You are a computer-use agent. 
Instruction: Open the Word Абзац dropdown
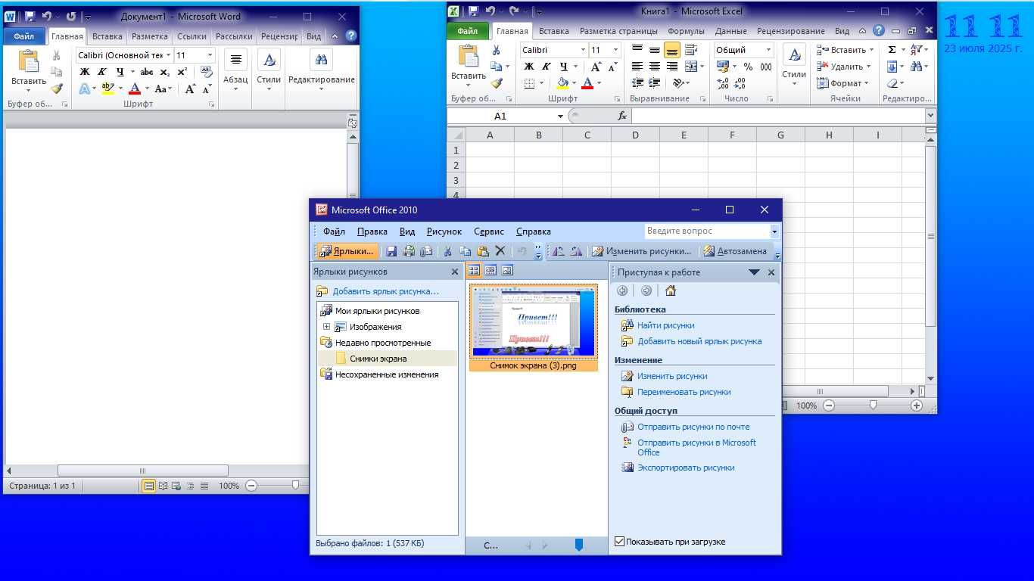235,71
